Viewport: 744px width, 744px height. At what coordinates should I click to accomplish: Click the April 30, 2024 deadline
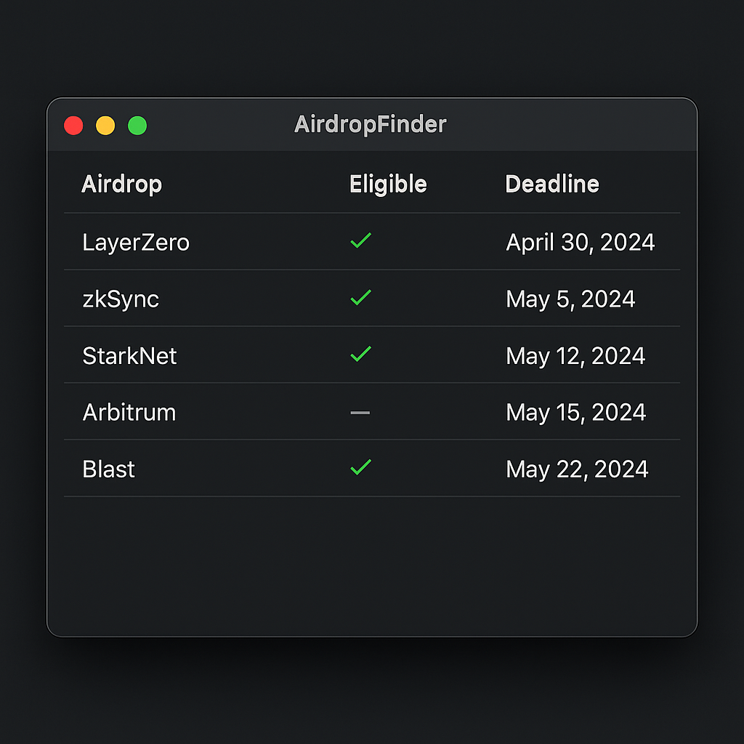[581, 243]
